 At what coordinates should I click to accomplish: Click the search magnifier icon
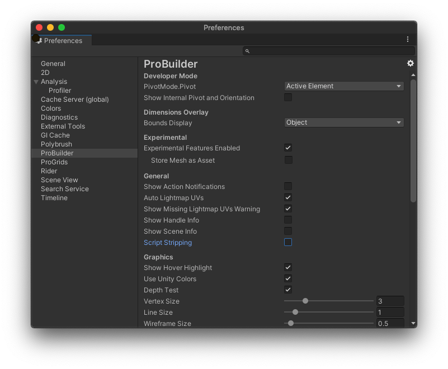[x=247, y=51]
